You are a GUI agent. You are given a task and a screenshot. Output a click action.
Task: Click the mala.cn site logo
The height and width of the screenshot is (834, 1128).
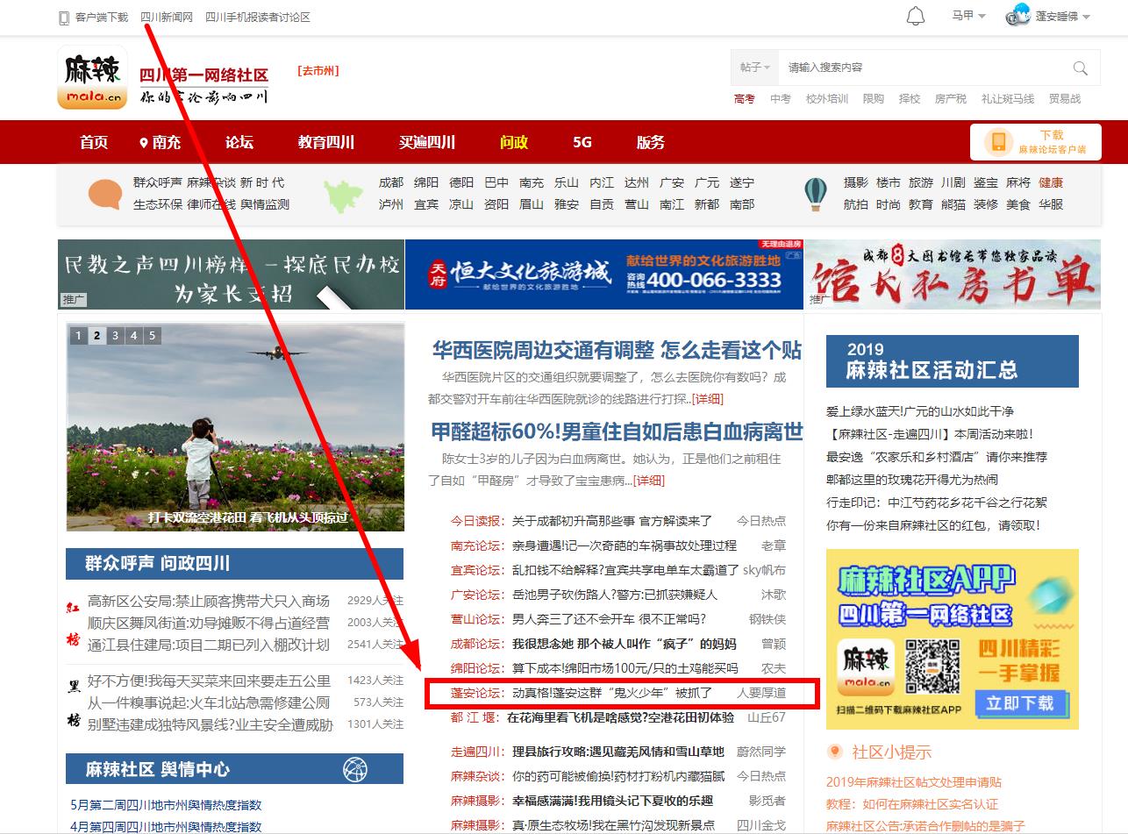pyautogui.click(x=92, y=78)
